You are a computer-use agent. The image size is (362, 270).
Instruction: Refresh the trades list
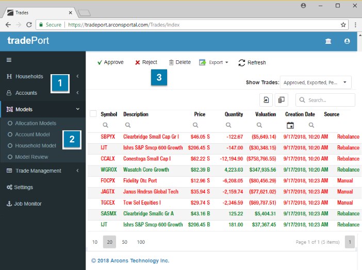point(252,62)
